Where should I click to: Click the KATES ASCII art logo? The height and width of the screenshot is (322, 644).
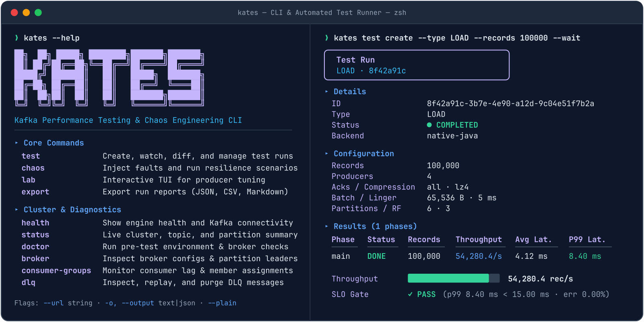coord(109,78)
